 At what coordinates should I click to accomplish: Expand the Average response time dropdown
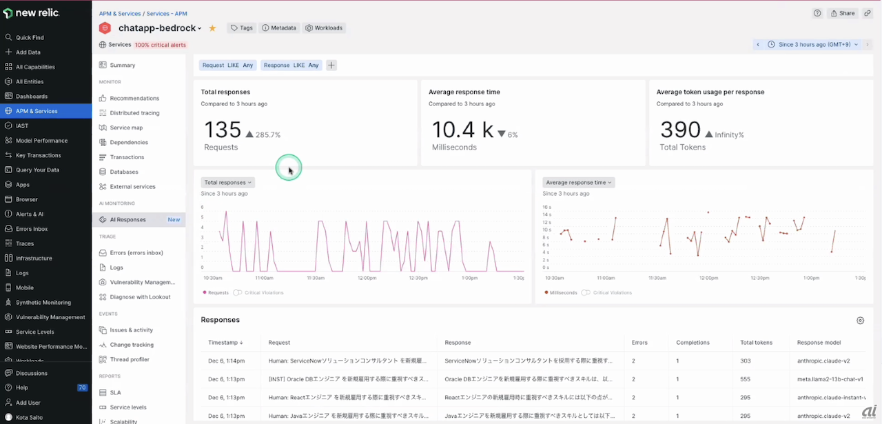tap(577, 183)
